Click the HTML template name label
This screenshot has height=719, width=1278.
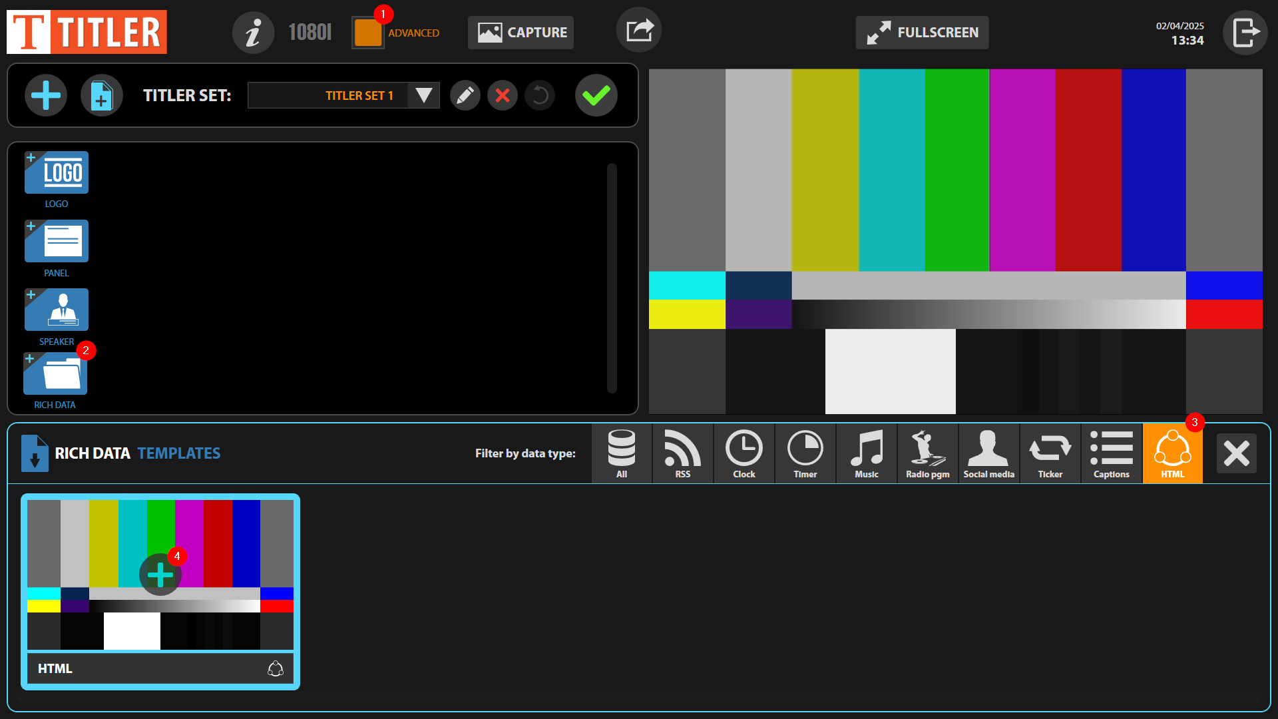pos(55,668)
